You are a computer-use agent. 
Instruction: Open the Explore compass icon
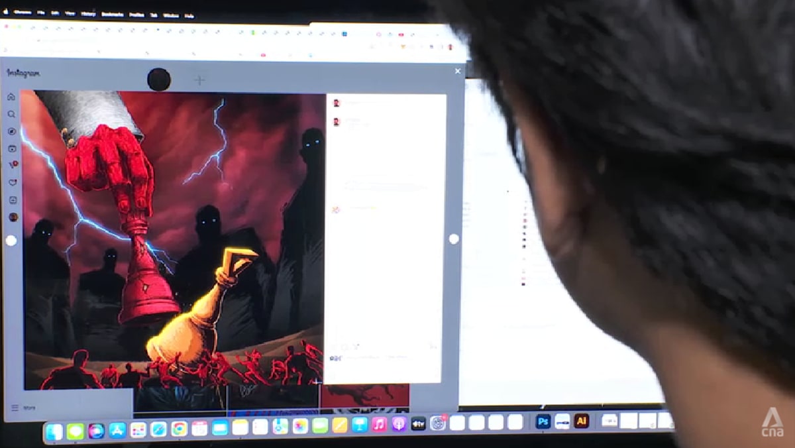(x=12, y=131)
